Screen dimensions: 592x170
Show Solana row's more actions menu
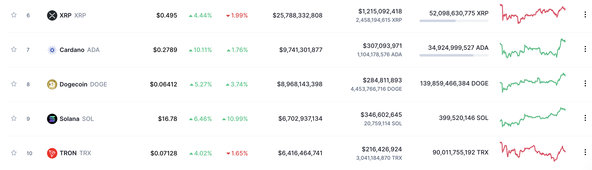tap(585, 118)
